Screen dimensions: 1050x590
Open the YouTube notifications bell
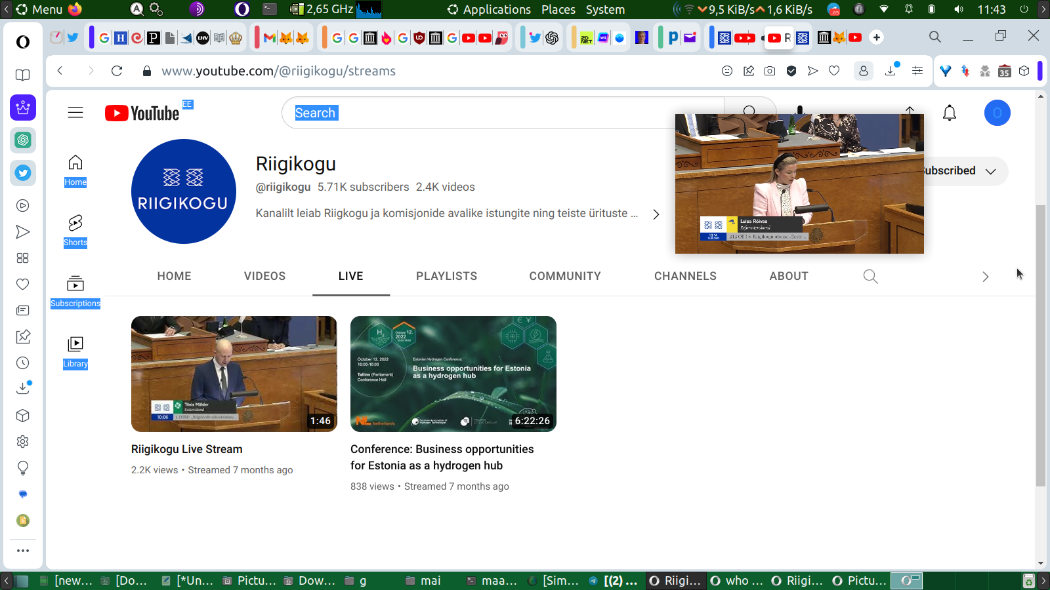(x=949, y=113)
